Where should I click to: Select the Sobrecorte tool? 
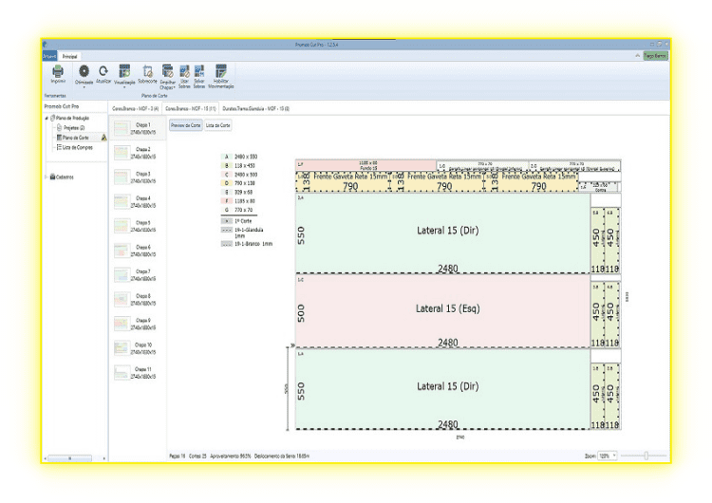click(147, 73)
